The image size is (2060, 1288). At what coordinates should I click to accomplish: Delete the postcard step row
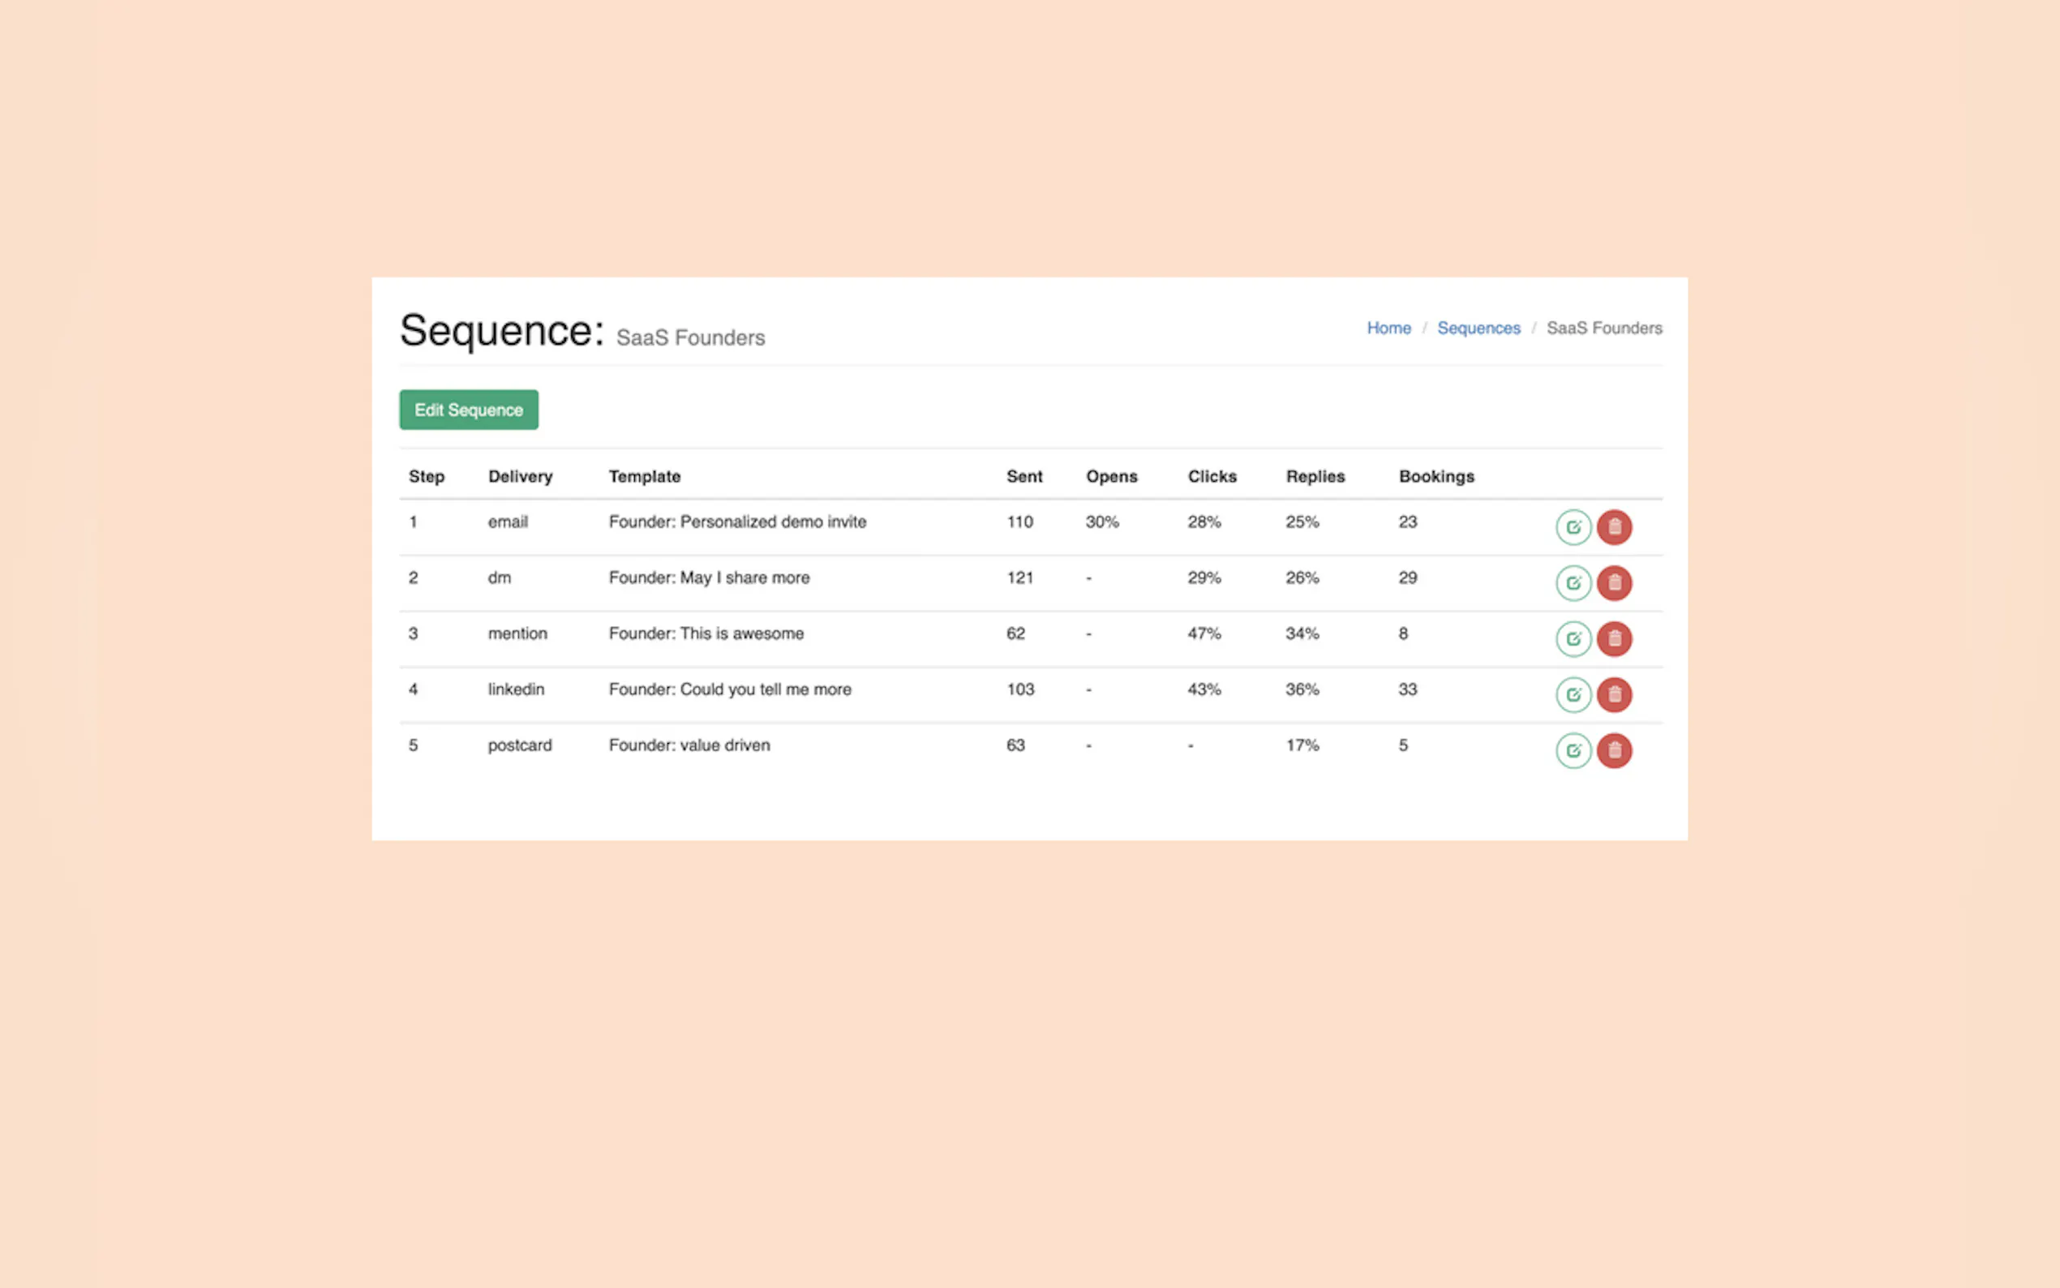(x=1614, y=750)
